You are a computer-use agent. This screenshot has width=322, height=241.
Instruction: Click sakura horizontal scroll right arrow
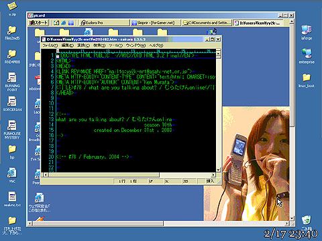[213, 175]
